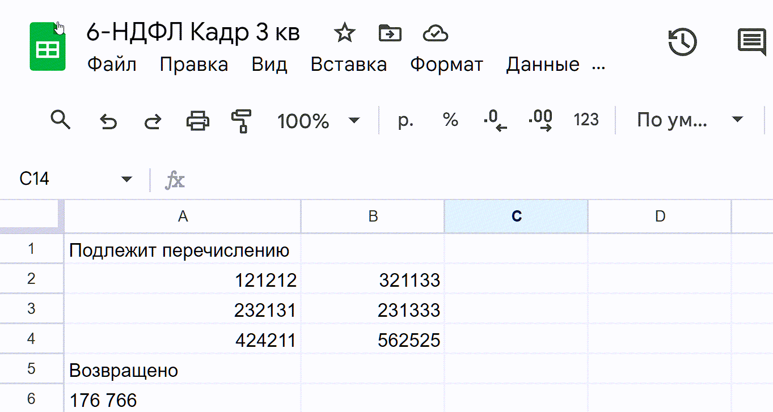The height and width of the screenshot is (412, 773).
Task: Open the Файл menu
Action: tap(112, 65)
